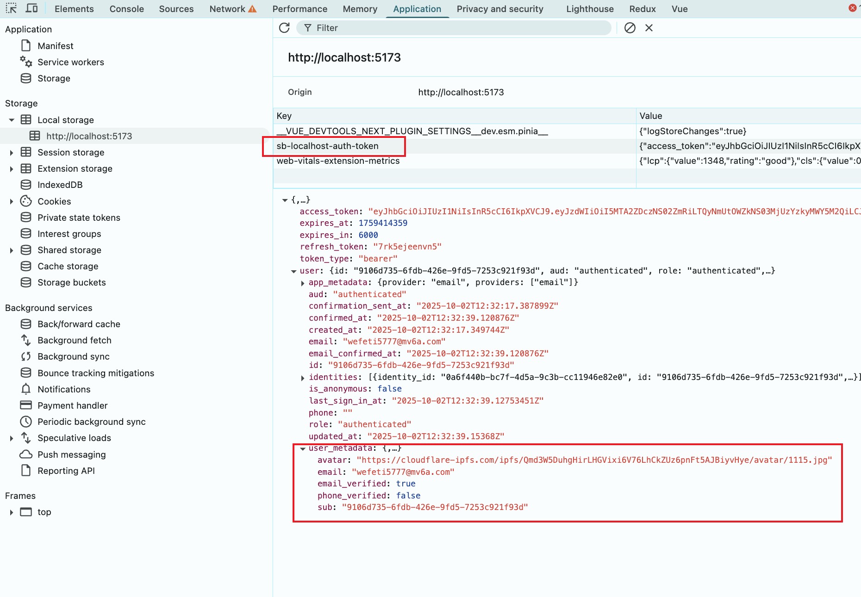Click the inspect element picker icon
Screen dimensions: 861x597
(11, 8)
